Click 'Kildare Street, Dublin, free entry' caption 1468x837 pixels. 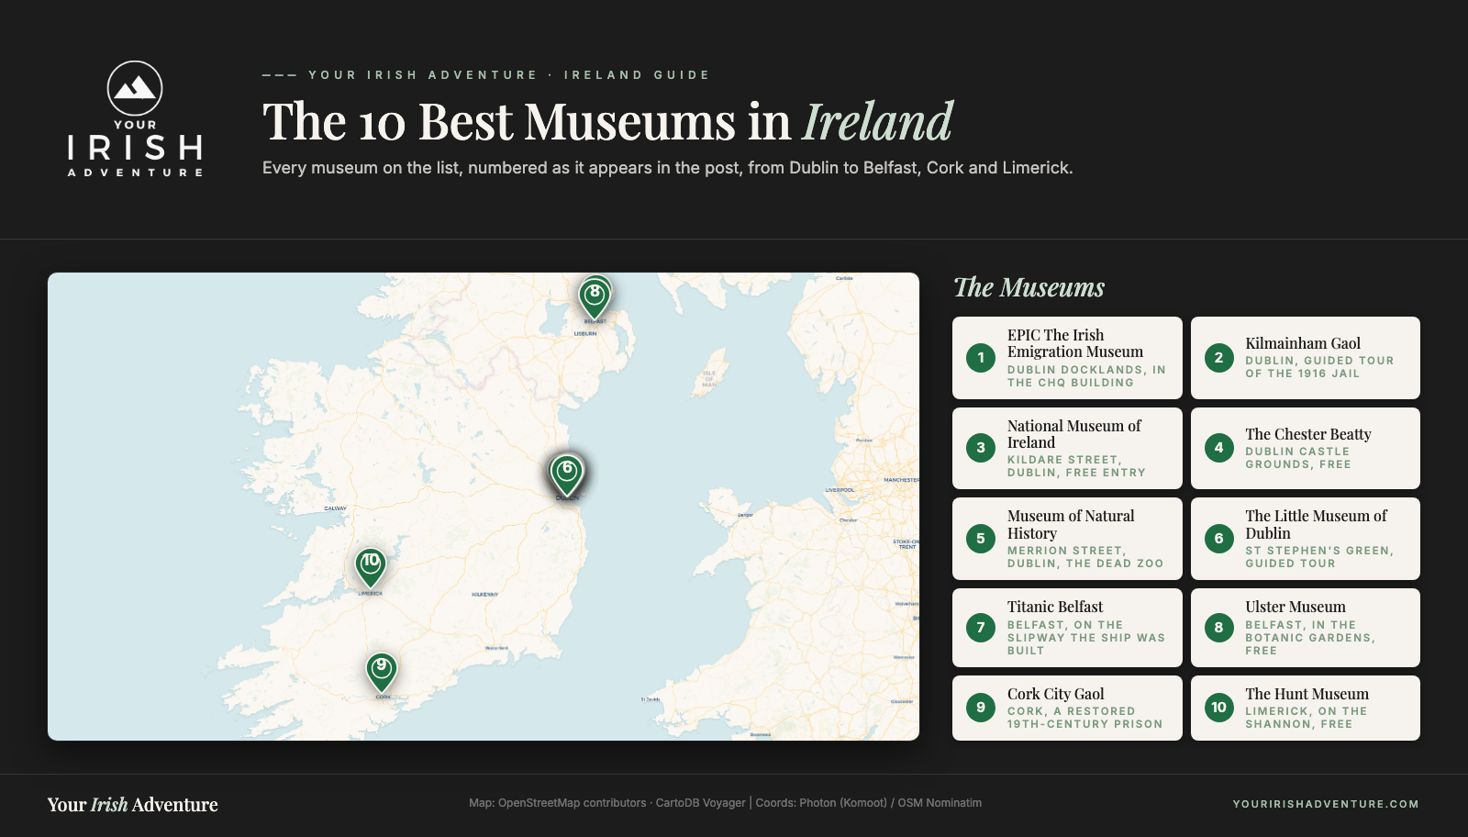point(1076,466)
